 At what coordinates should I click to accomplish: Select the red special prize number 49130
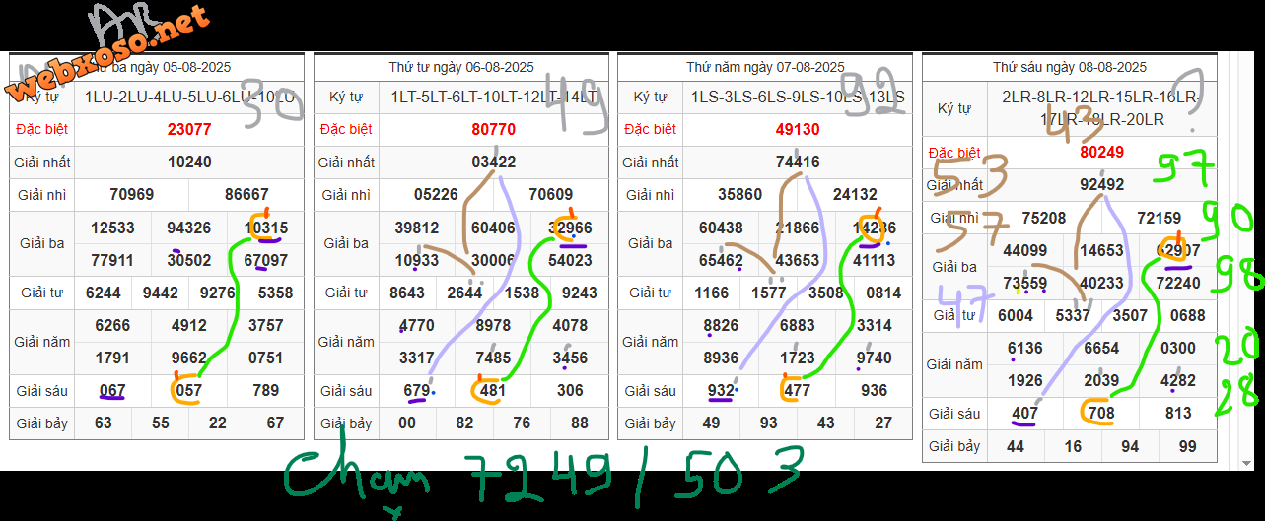coord(798,129)
